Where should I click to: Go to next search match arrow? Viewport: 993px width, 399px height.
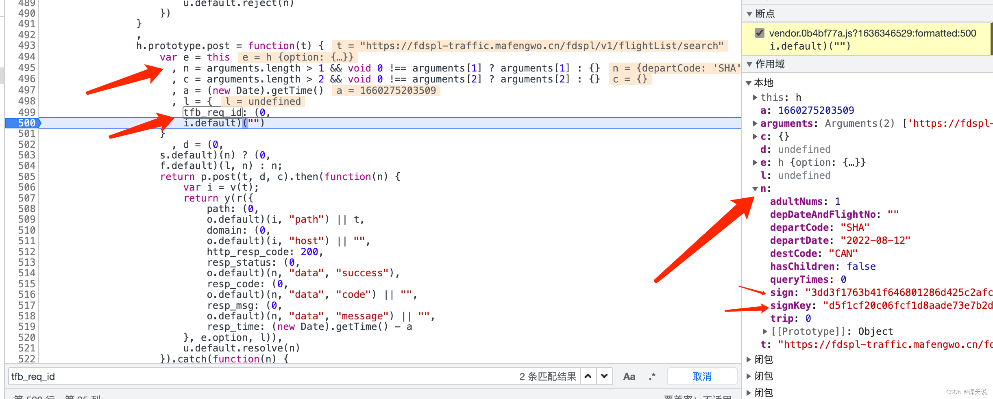point(604,376)
